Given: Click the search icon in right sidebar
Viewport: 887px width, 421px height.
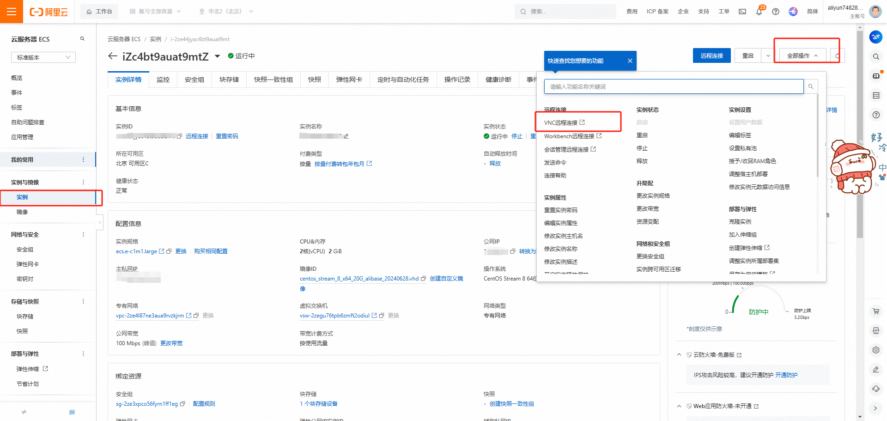Looking at the screenshot, I should click(876, 57).
